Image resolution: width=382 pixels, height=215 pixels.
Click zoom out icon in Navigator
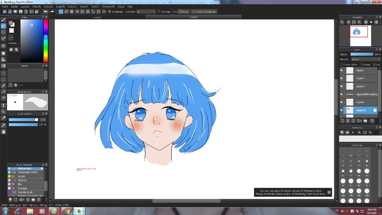click(359, 22)
